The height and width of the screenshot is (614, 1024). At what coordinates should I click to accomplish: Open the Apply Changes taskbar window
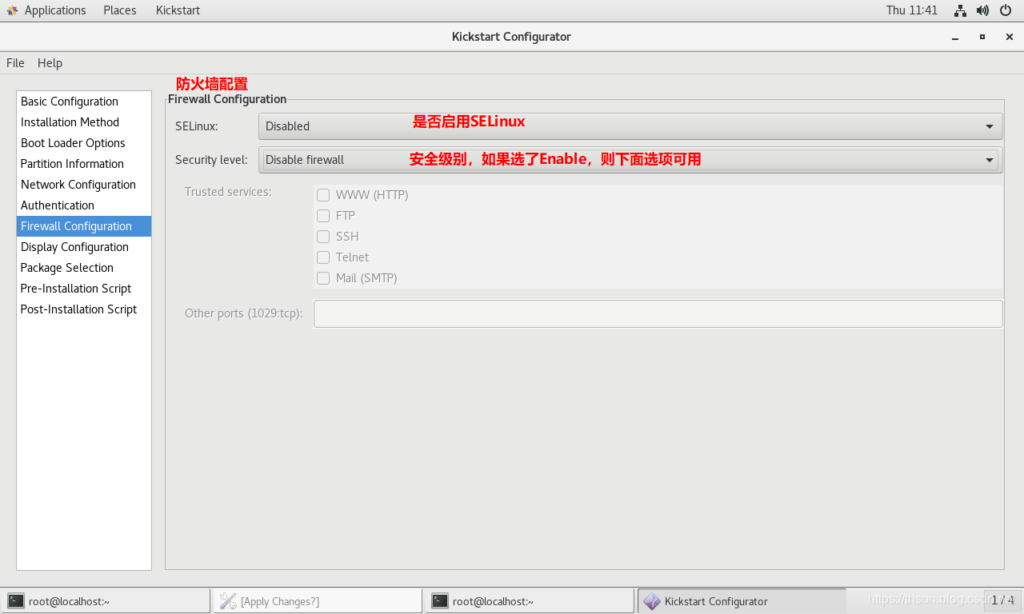(x=317, y=601)
